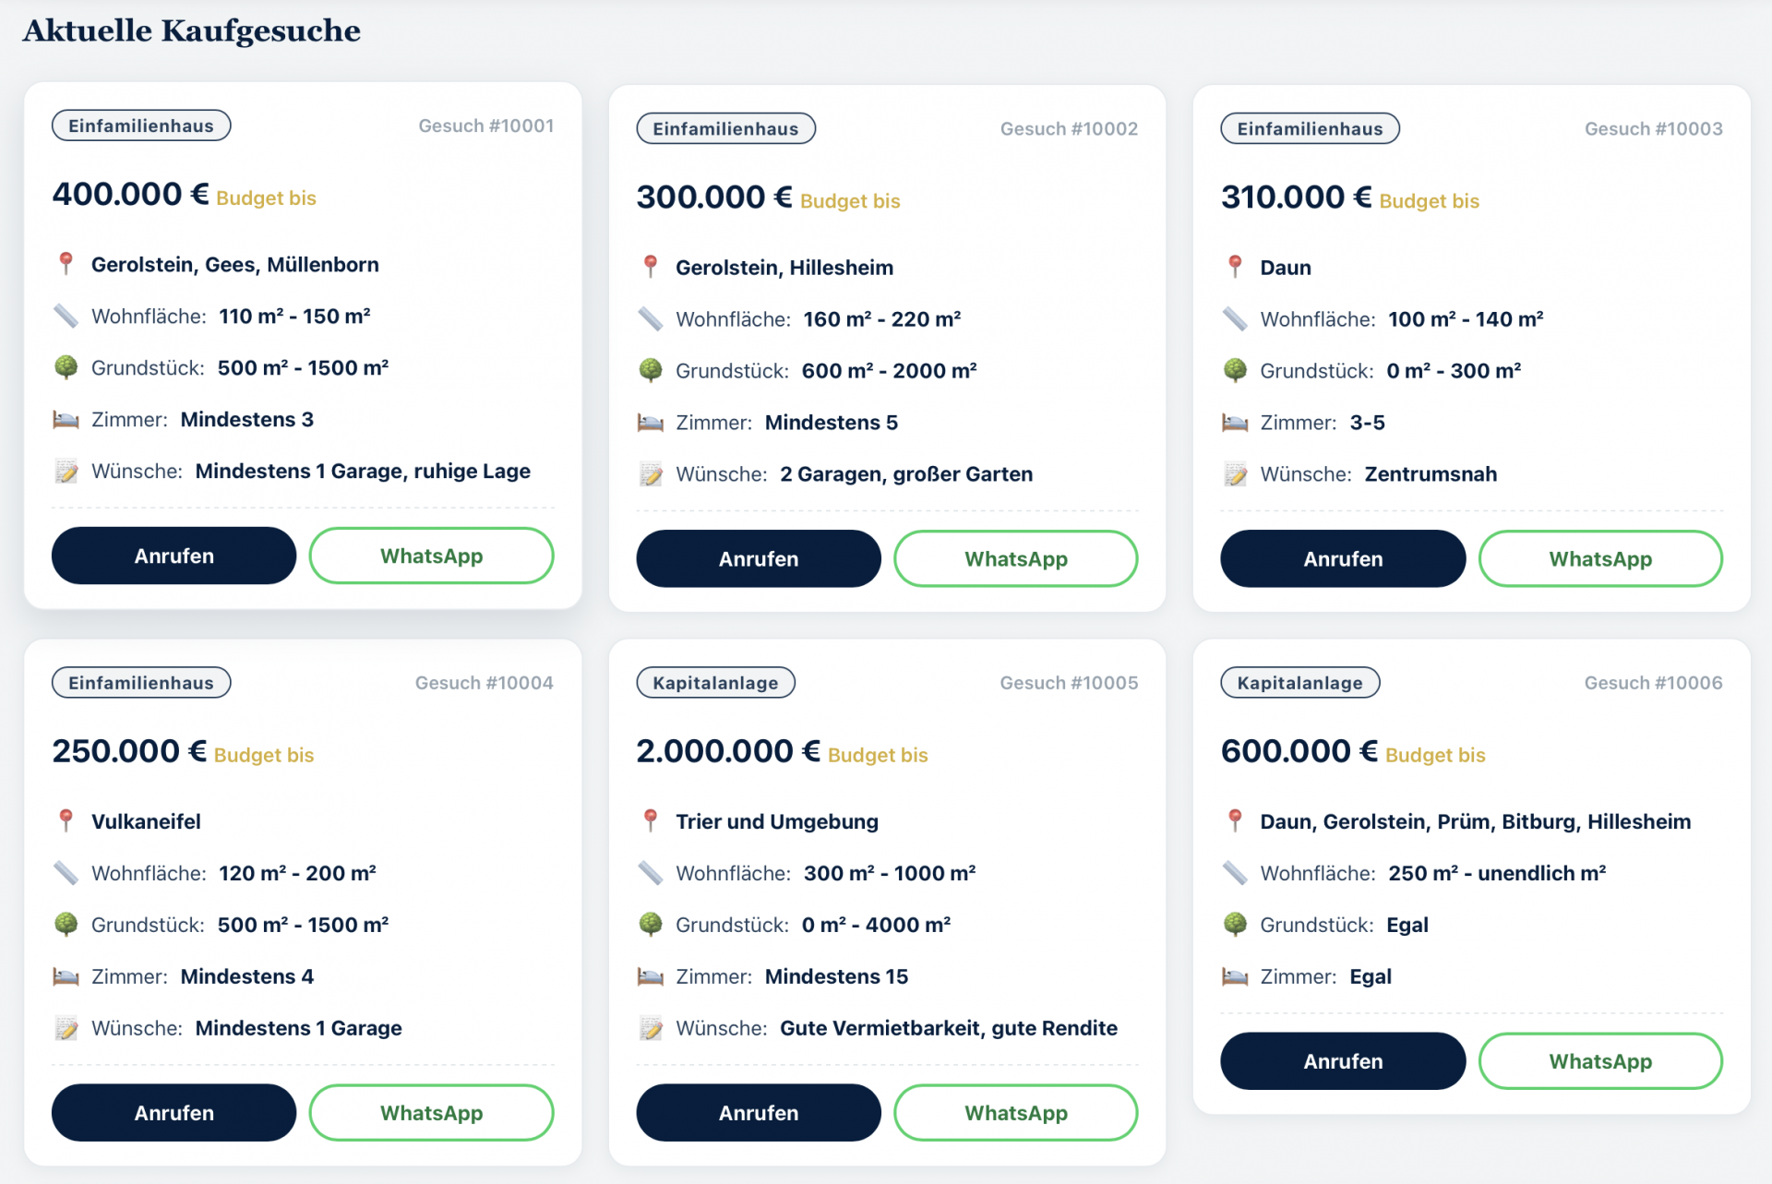Click the notepad icon beside Gute Vermietbarkeit wishes
Screen dimensions: 1772x1184
coord(651,1028)
